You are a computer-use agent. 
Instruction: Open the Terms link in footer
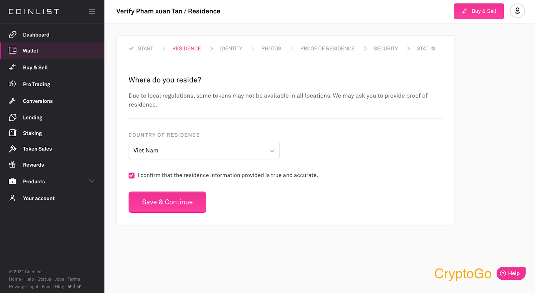coord(74,279)
